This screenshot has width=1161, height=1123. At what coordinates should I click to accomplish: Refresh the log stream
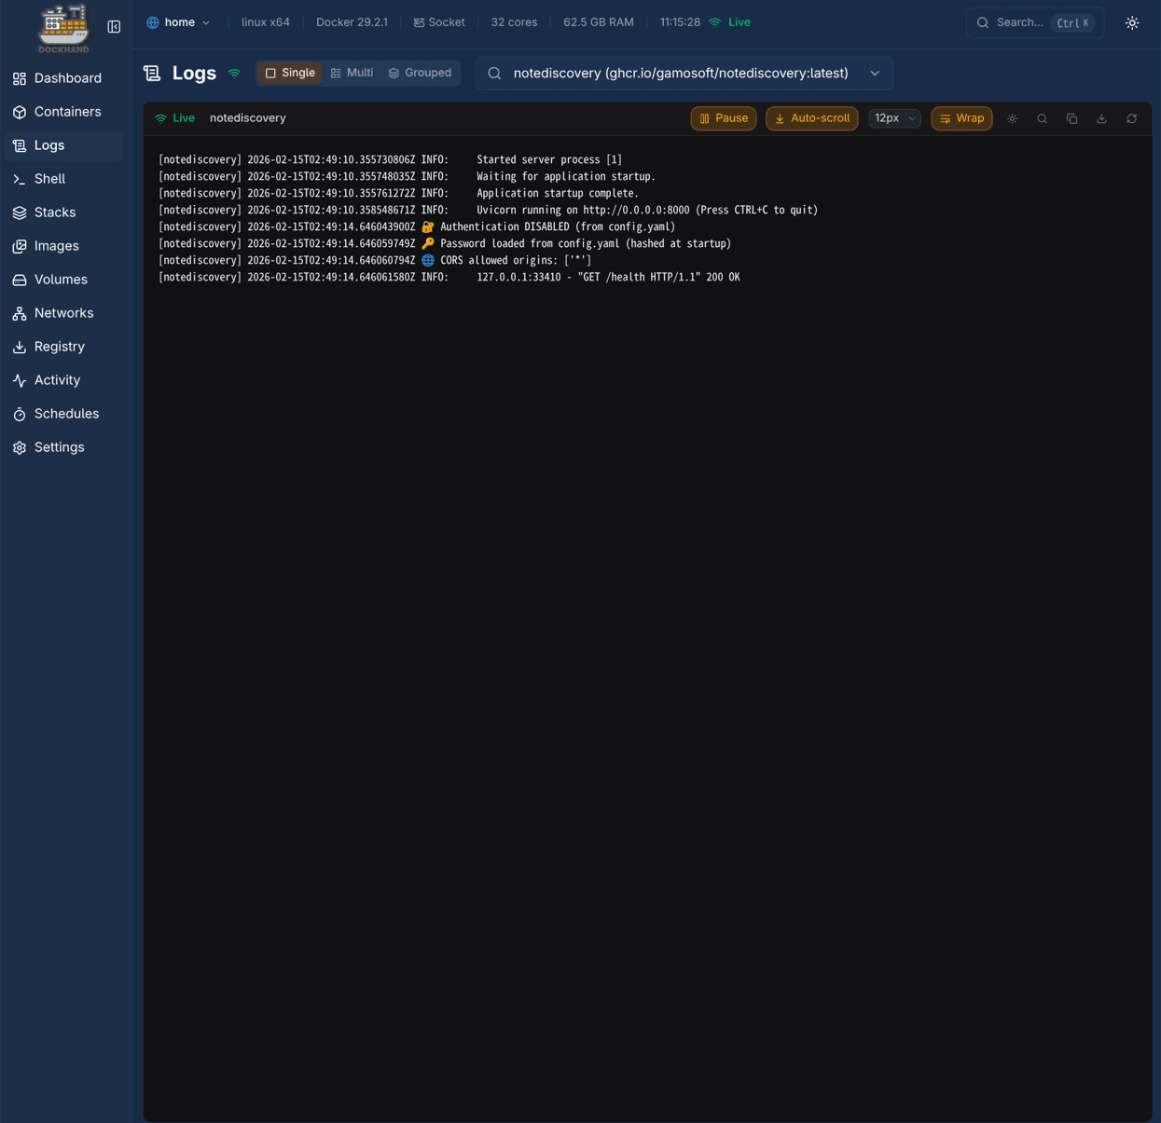click(x=1131, y=118)
